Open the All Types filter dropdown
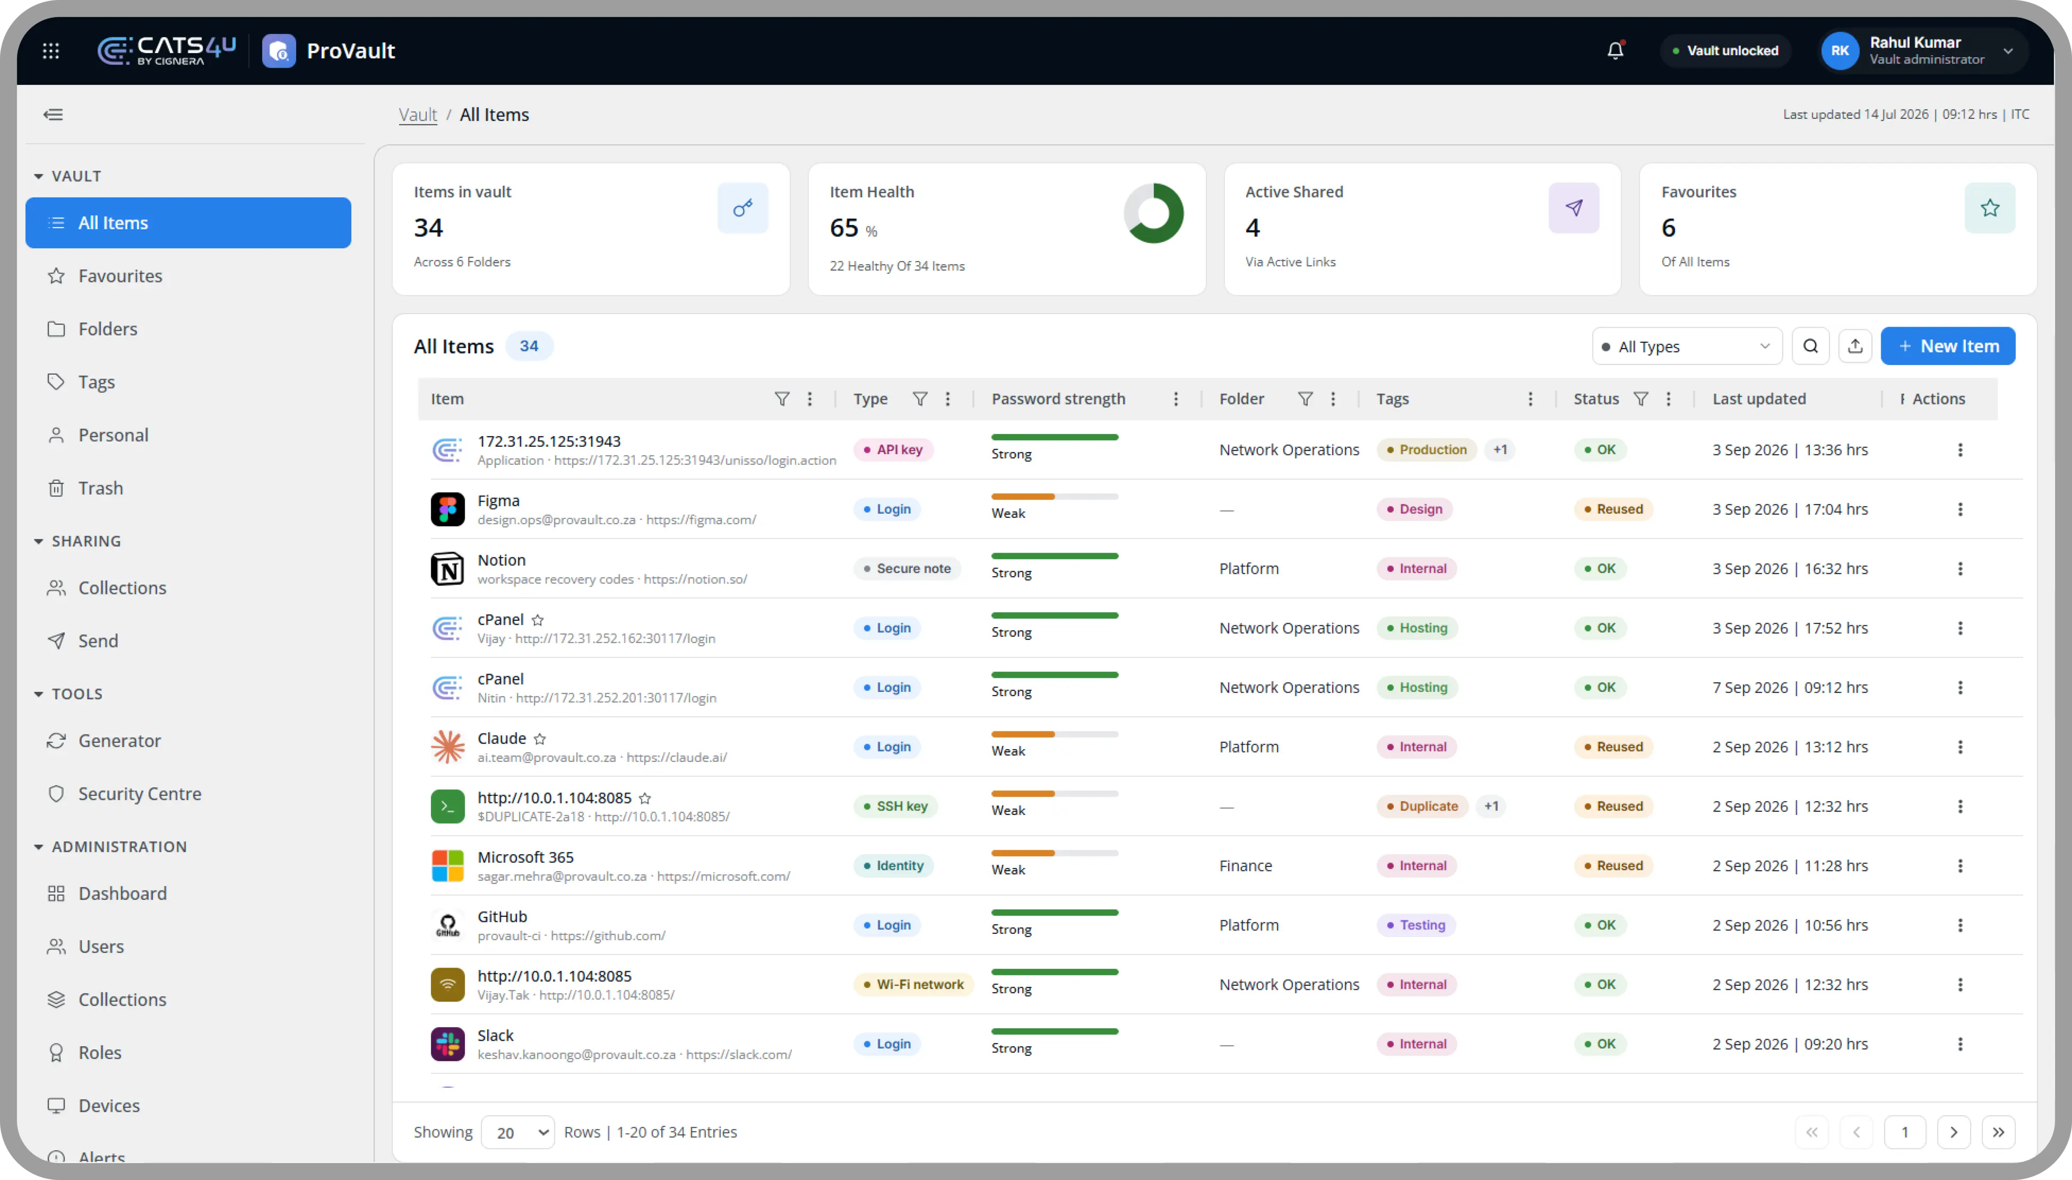The width and height of the screenshot is (2072, 1180). pos(1687,347)
